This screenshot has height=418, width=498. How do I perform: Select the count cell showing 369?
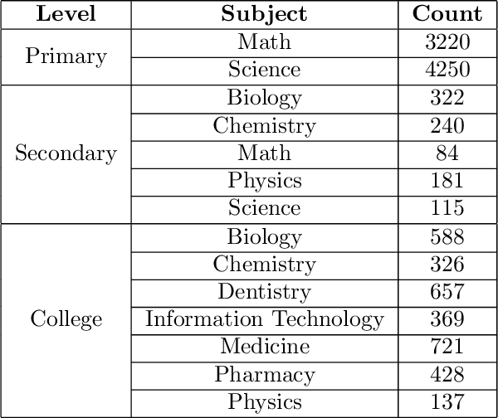447,319
